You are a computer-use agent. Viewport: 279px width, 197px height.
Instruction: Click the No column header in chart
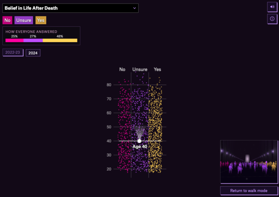tap(122, 69)
